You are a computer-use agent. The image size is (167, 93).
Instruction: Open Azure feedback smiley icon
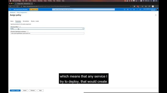pos(140,10)
